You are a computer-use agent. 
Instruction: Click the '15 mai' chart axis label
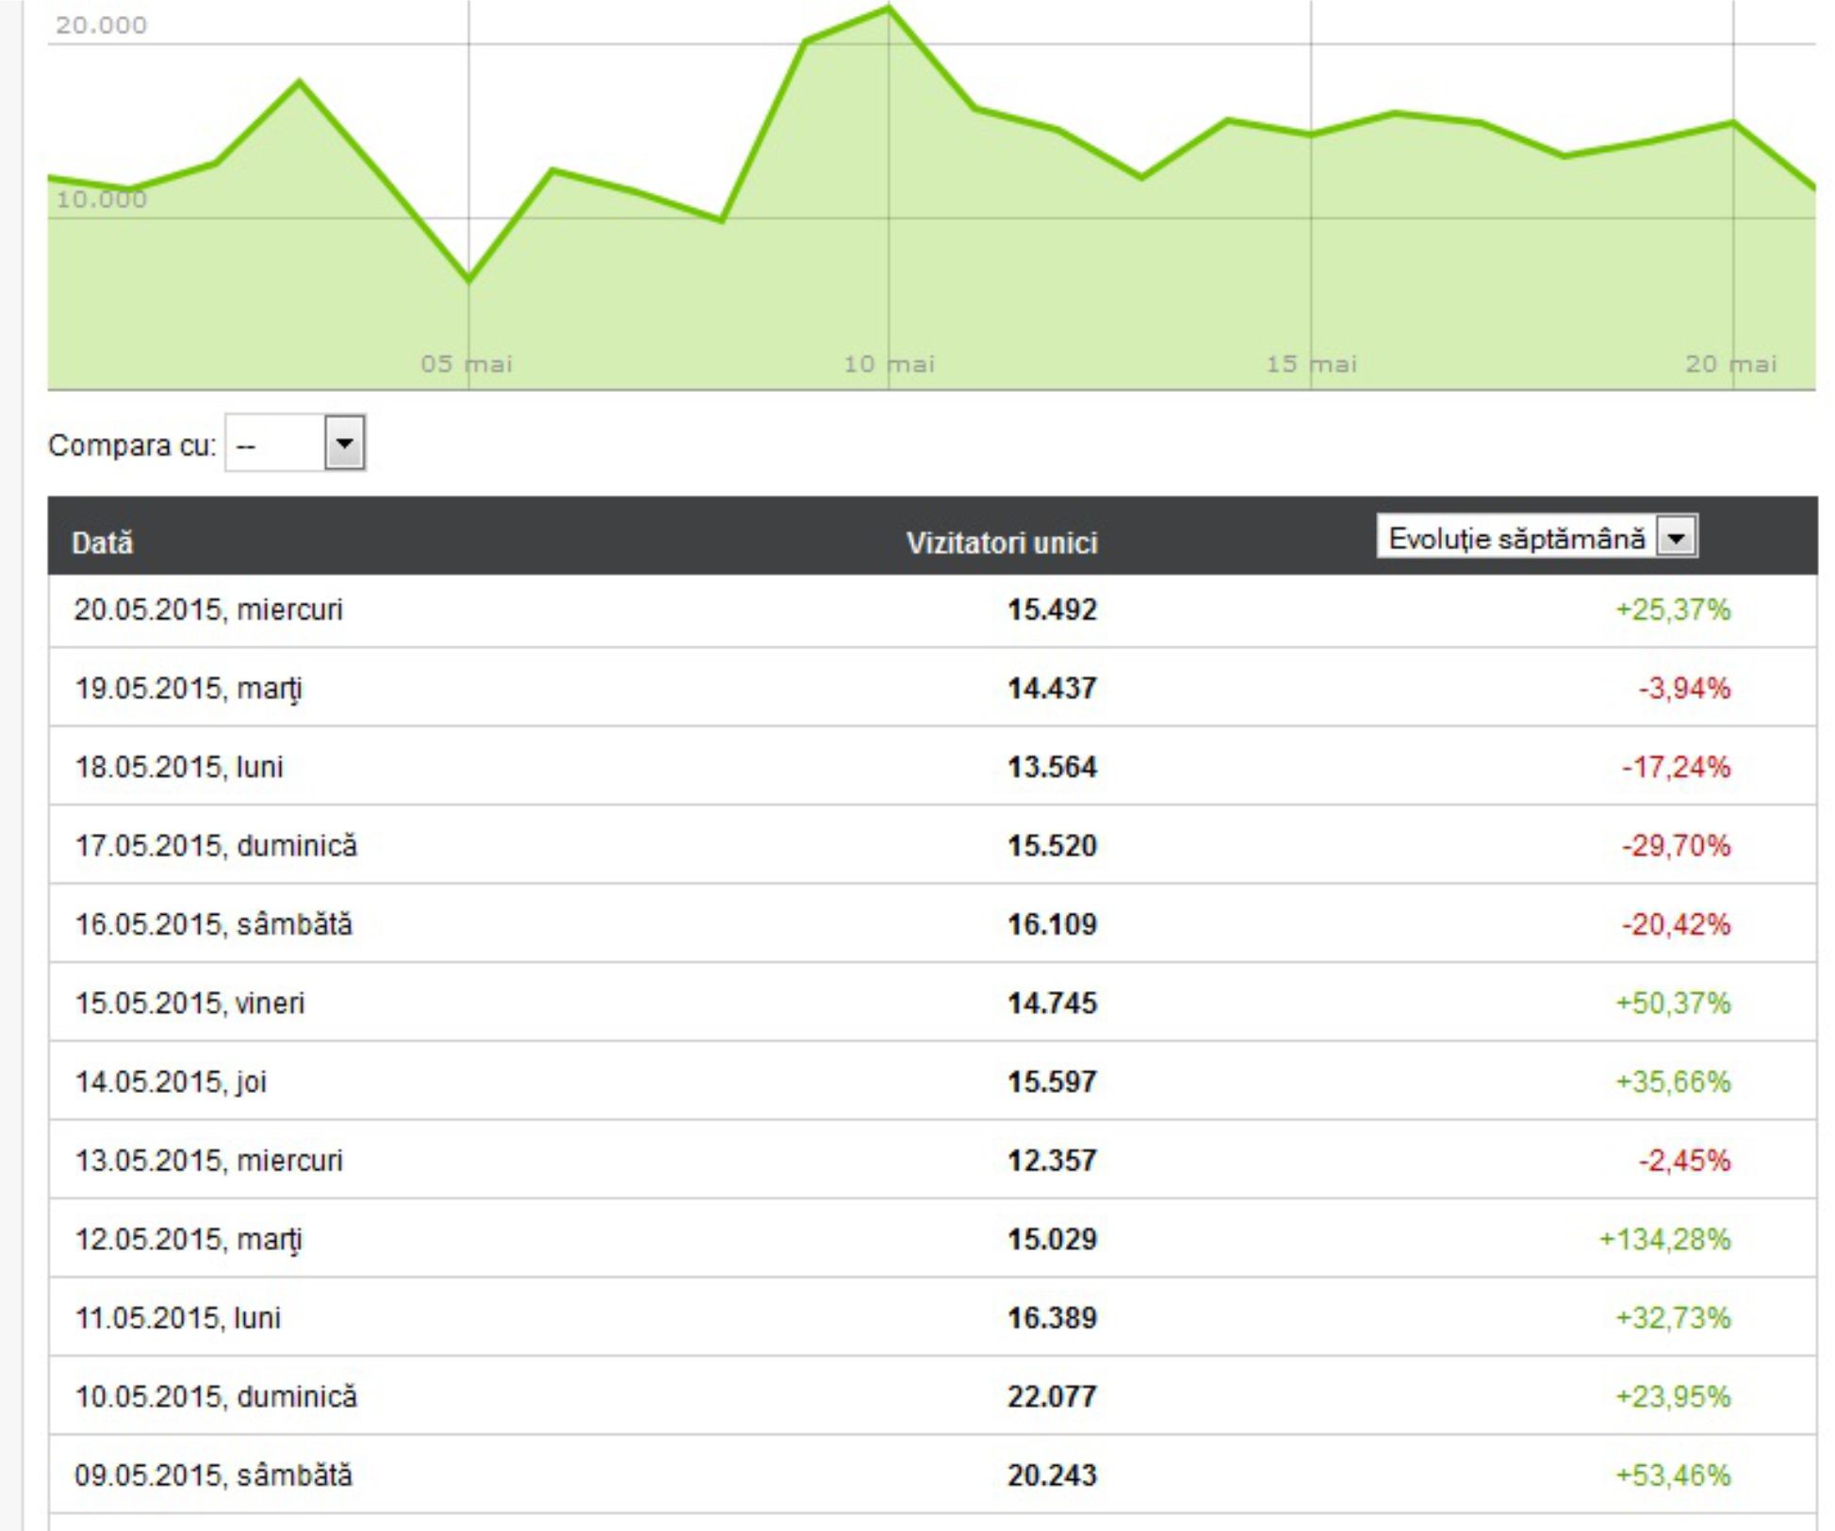[x=1311, y=364]
